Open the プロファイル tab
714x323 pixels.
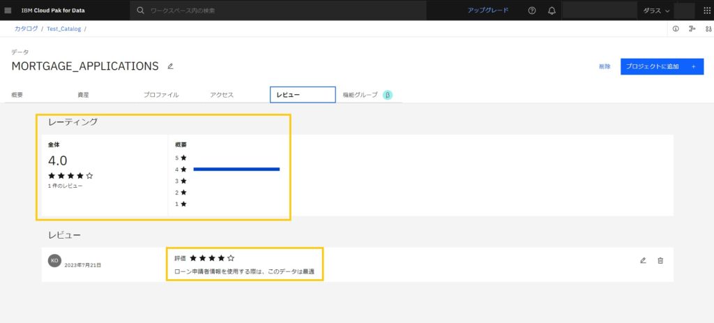click(161, 95)
